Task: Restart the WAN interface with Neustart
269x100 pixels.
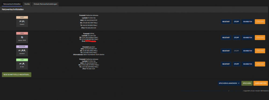Action: tap(226, 38)
